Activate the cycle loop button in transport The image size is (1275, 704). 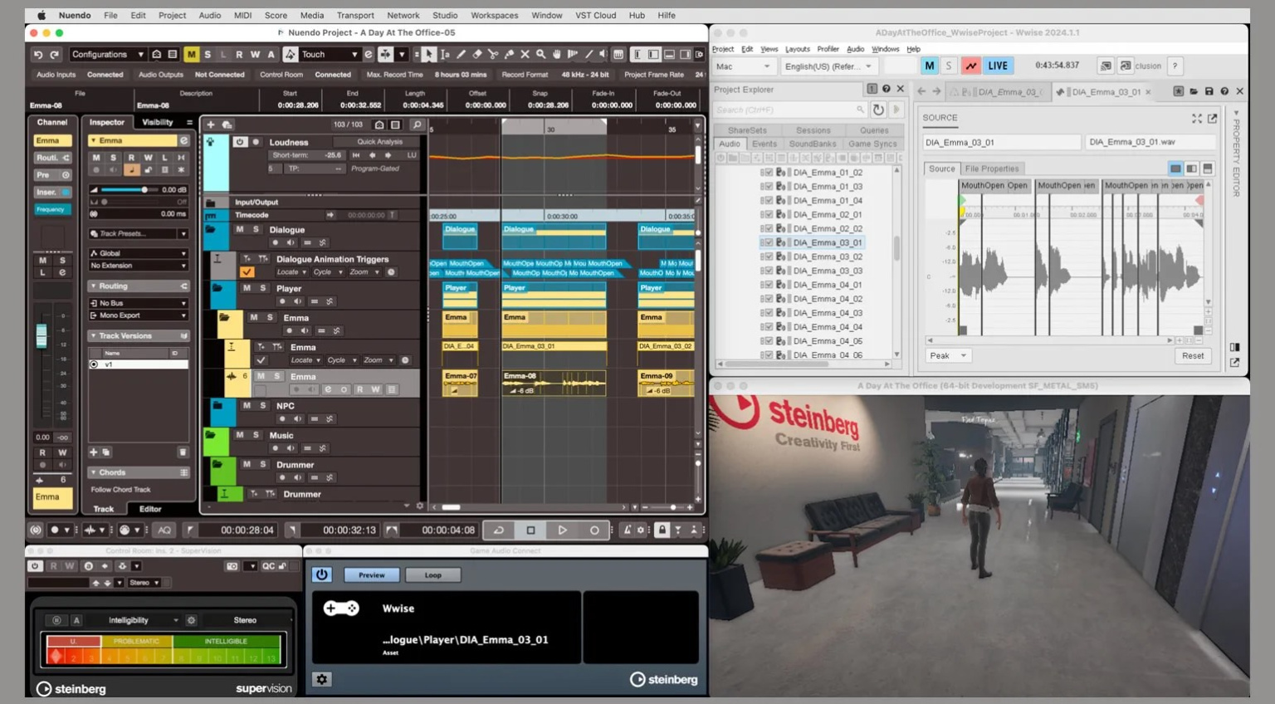tap(499, 530)
